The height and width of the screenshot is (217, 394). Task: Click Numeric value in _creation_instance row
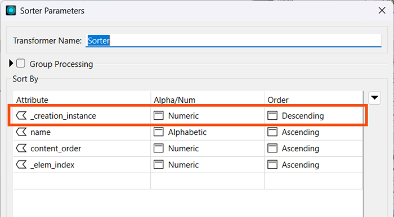click(x=183, y=116)
